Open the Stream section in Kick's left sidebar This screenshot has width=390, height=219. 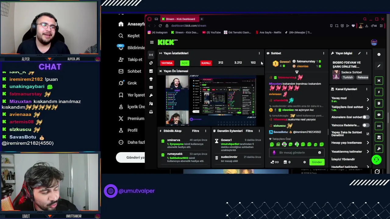(151, 55)
